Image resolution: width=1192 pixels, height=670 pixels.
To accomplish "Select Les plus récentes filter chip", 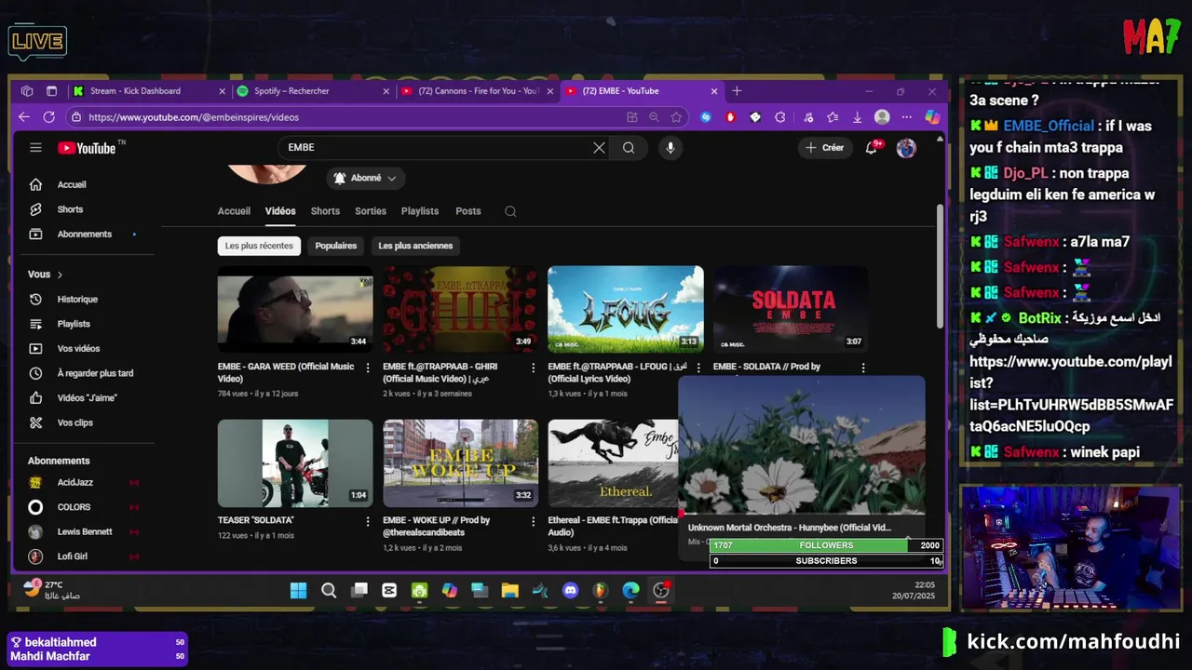I will click(259, 246).
